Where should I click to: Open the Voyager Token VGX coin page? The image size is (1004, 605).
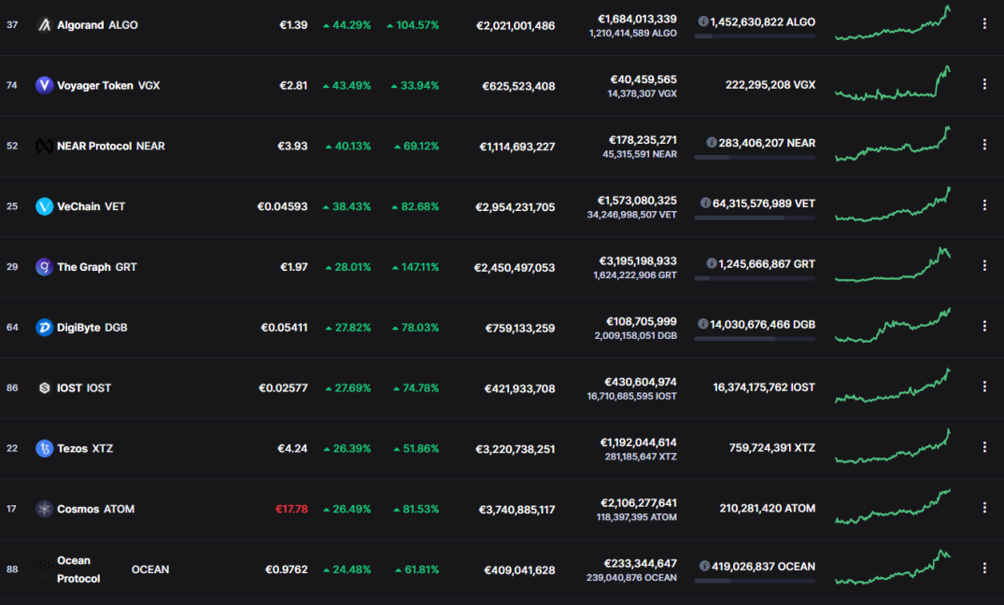(x=108, y=85)
